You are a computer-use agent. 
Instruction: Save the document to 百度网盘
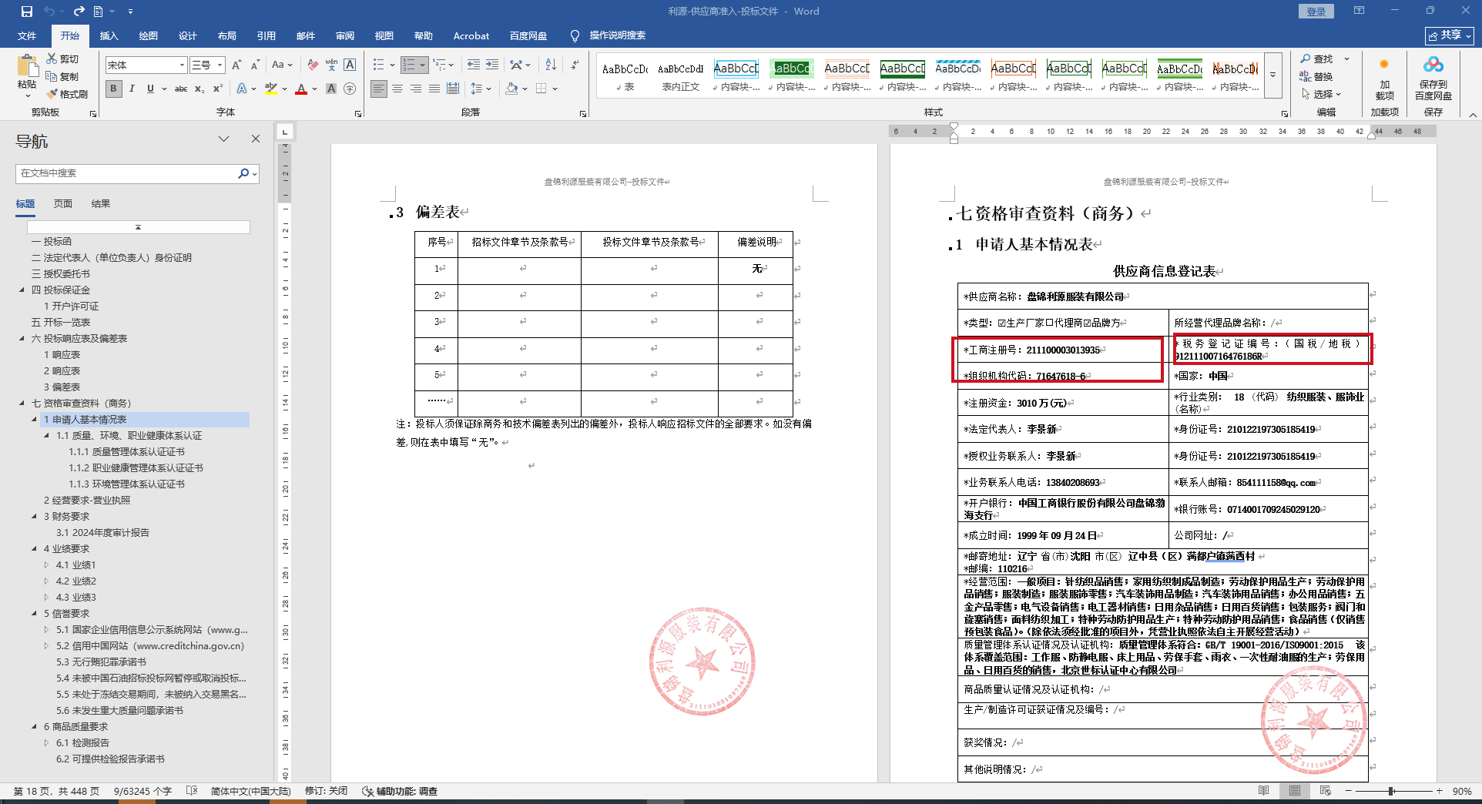pyautogui.click(x=1433, y=79)
